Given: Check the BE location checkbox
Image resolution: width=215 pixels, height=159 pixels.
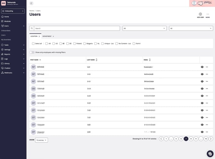Looking at the screenshot, I should click(61, 44).
